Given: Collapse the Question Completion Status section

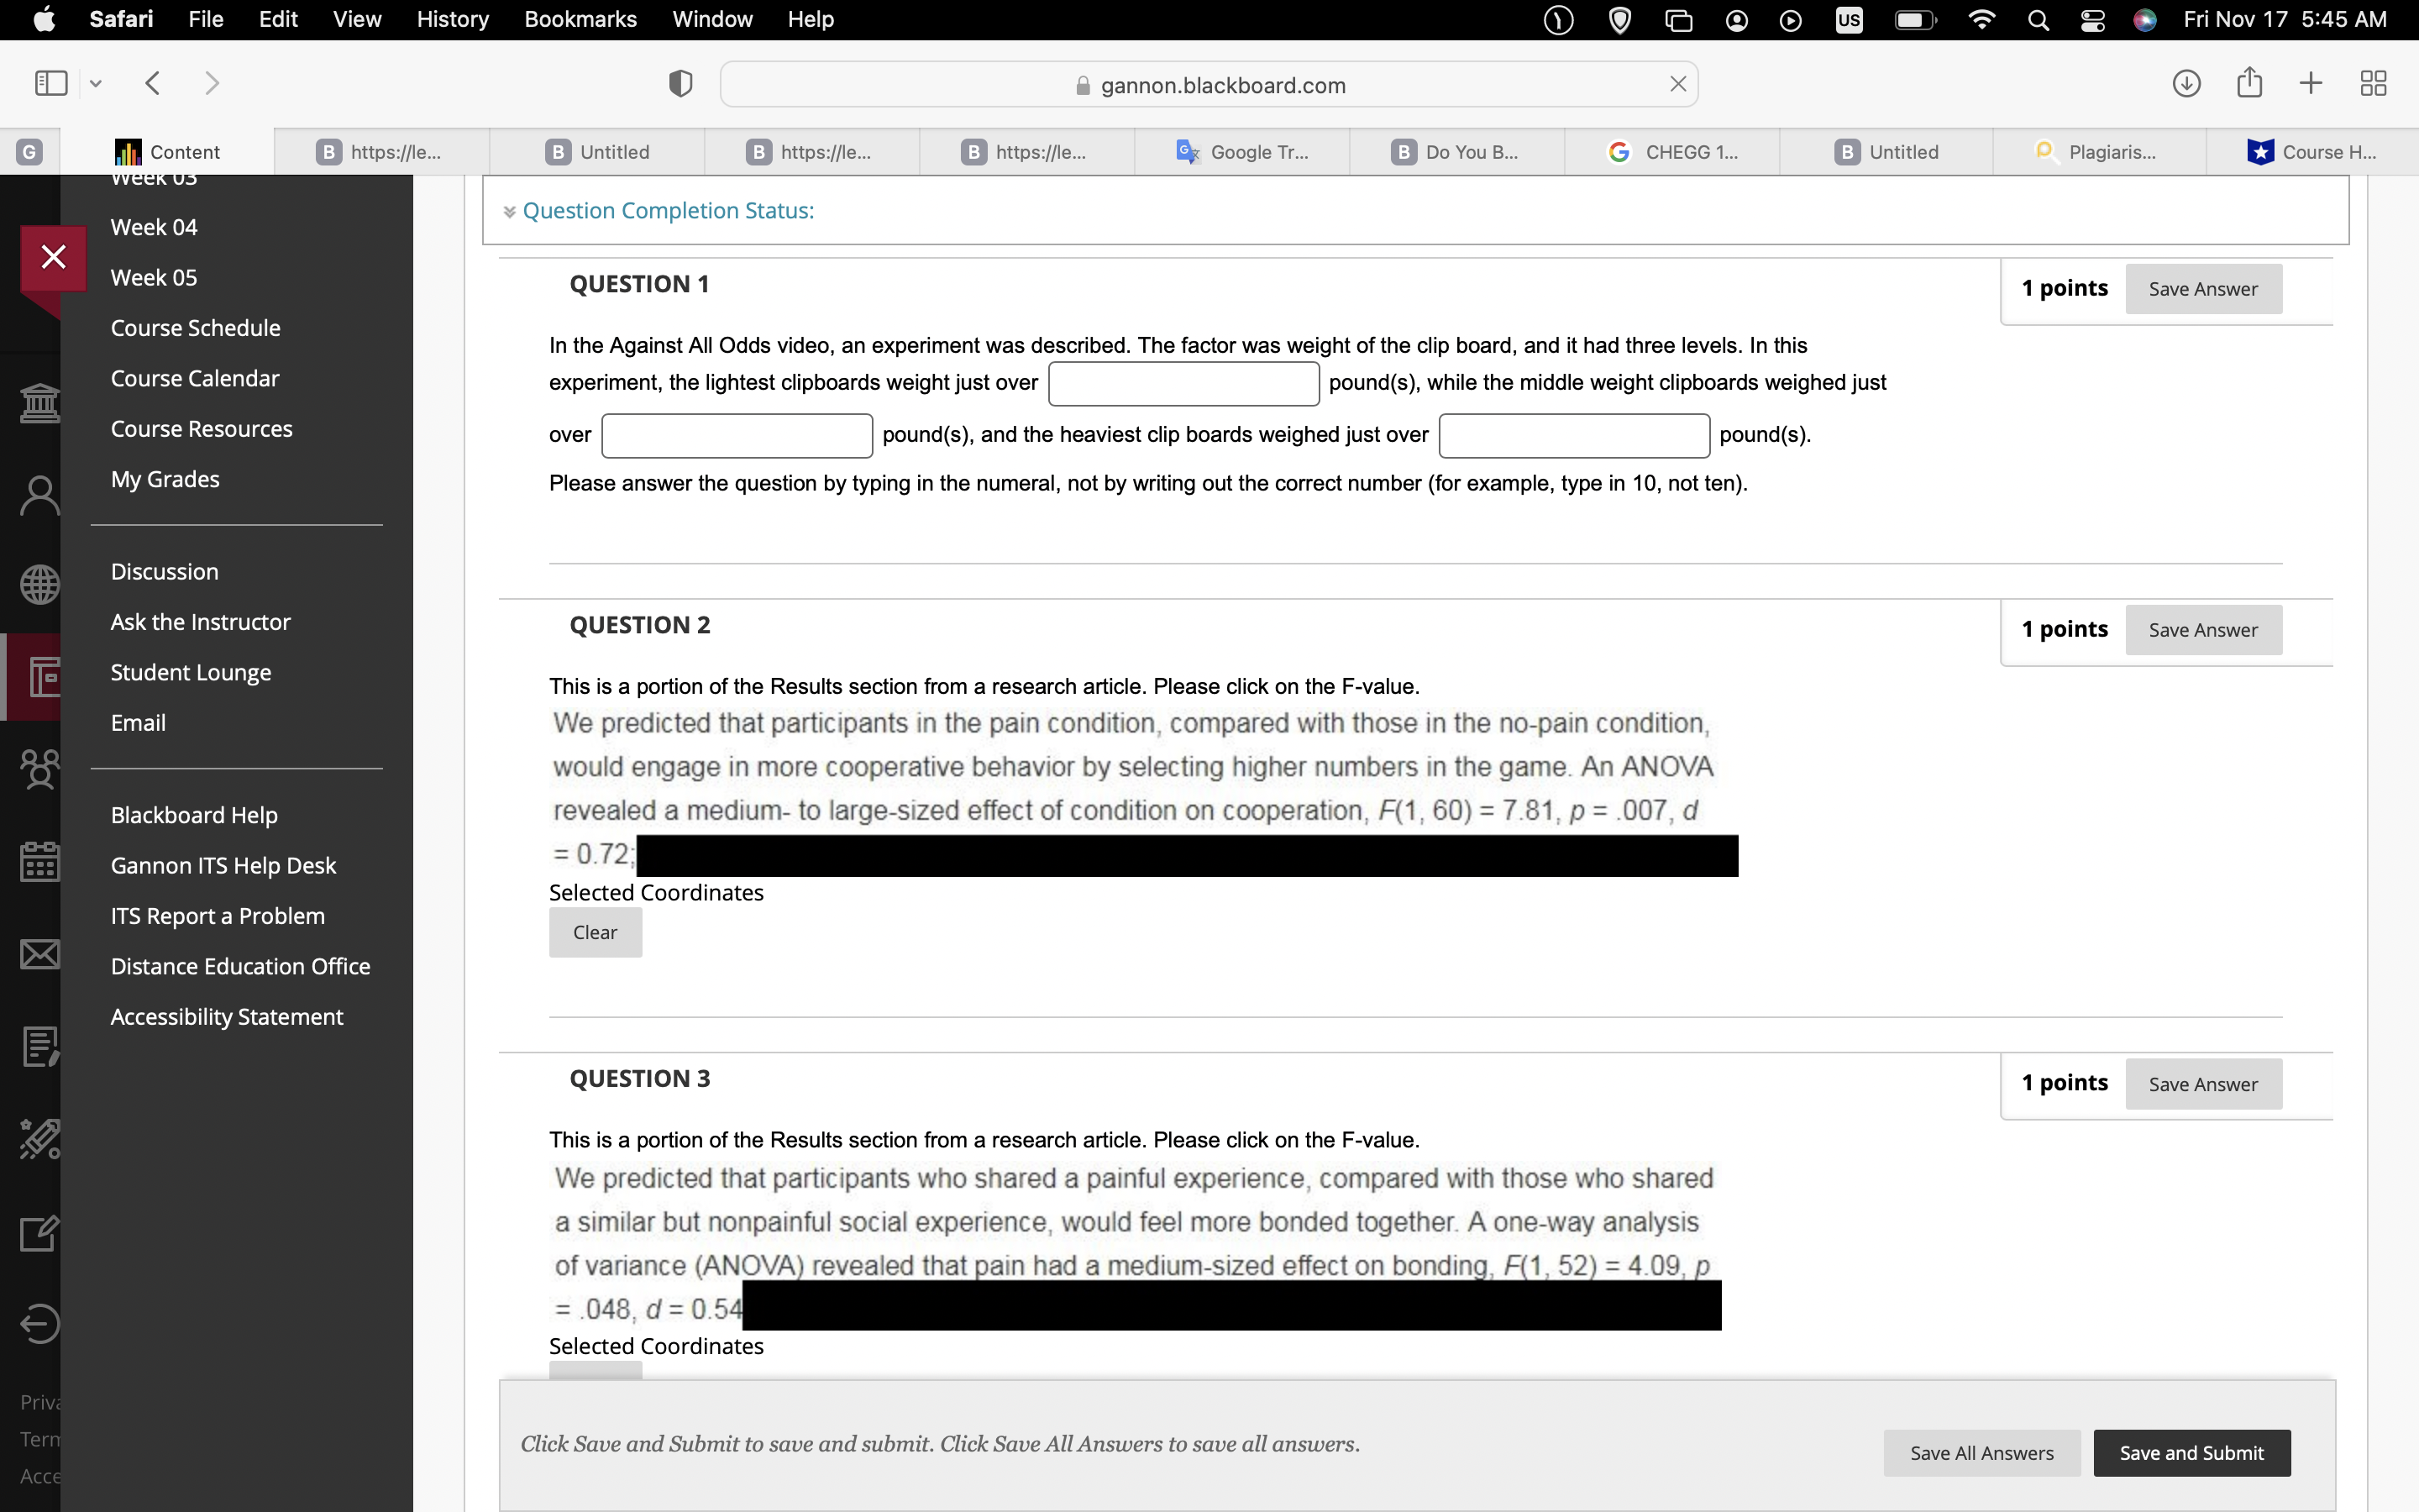Looking at the screenshot, I should tap(509, 211).
